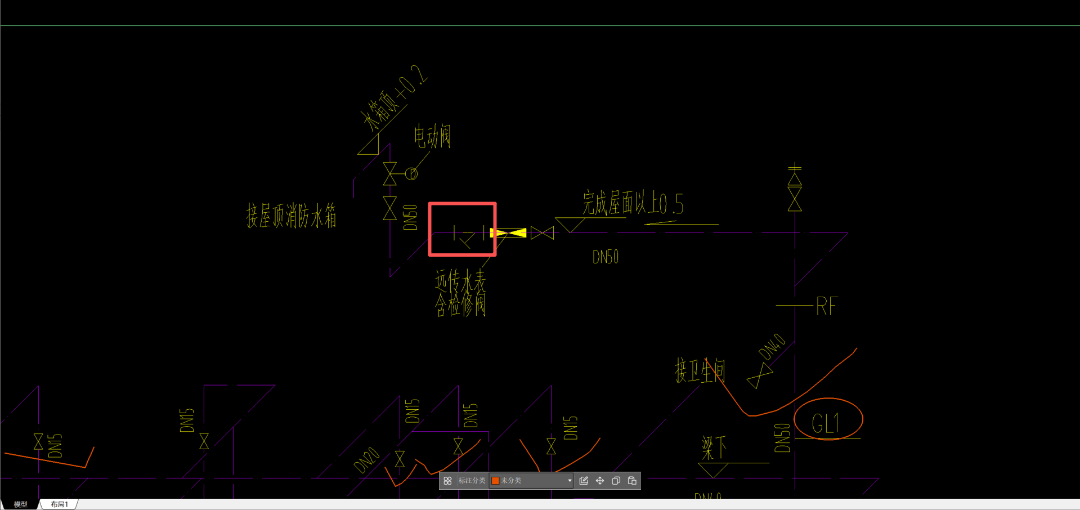The width and height of the screenshot is (1080, 510).
Task: Click the 梁下 label
Action: coord(714,448)
